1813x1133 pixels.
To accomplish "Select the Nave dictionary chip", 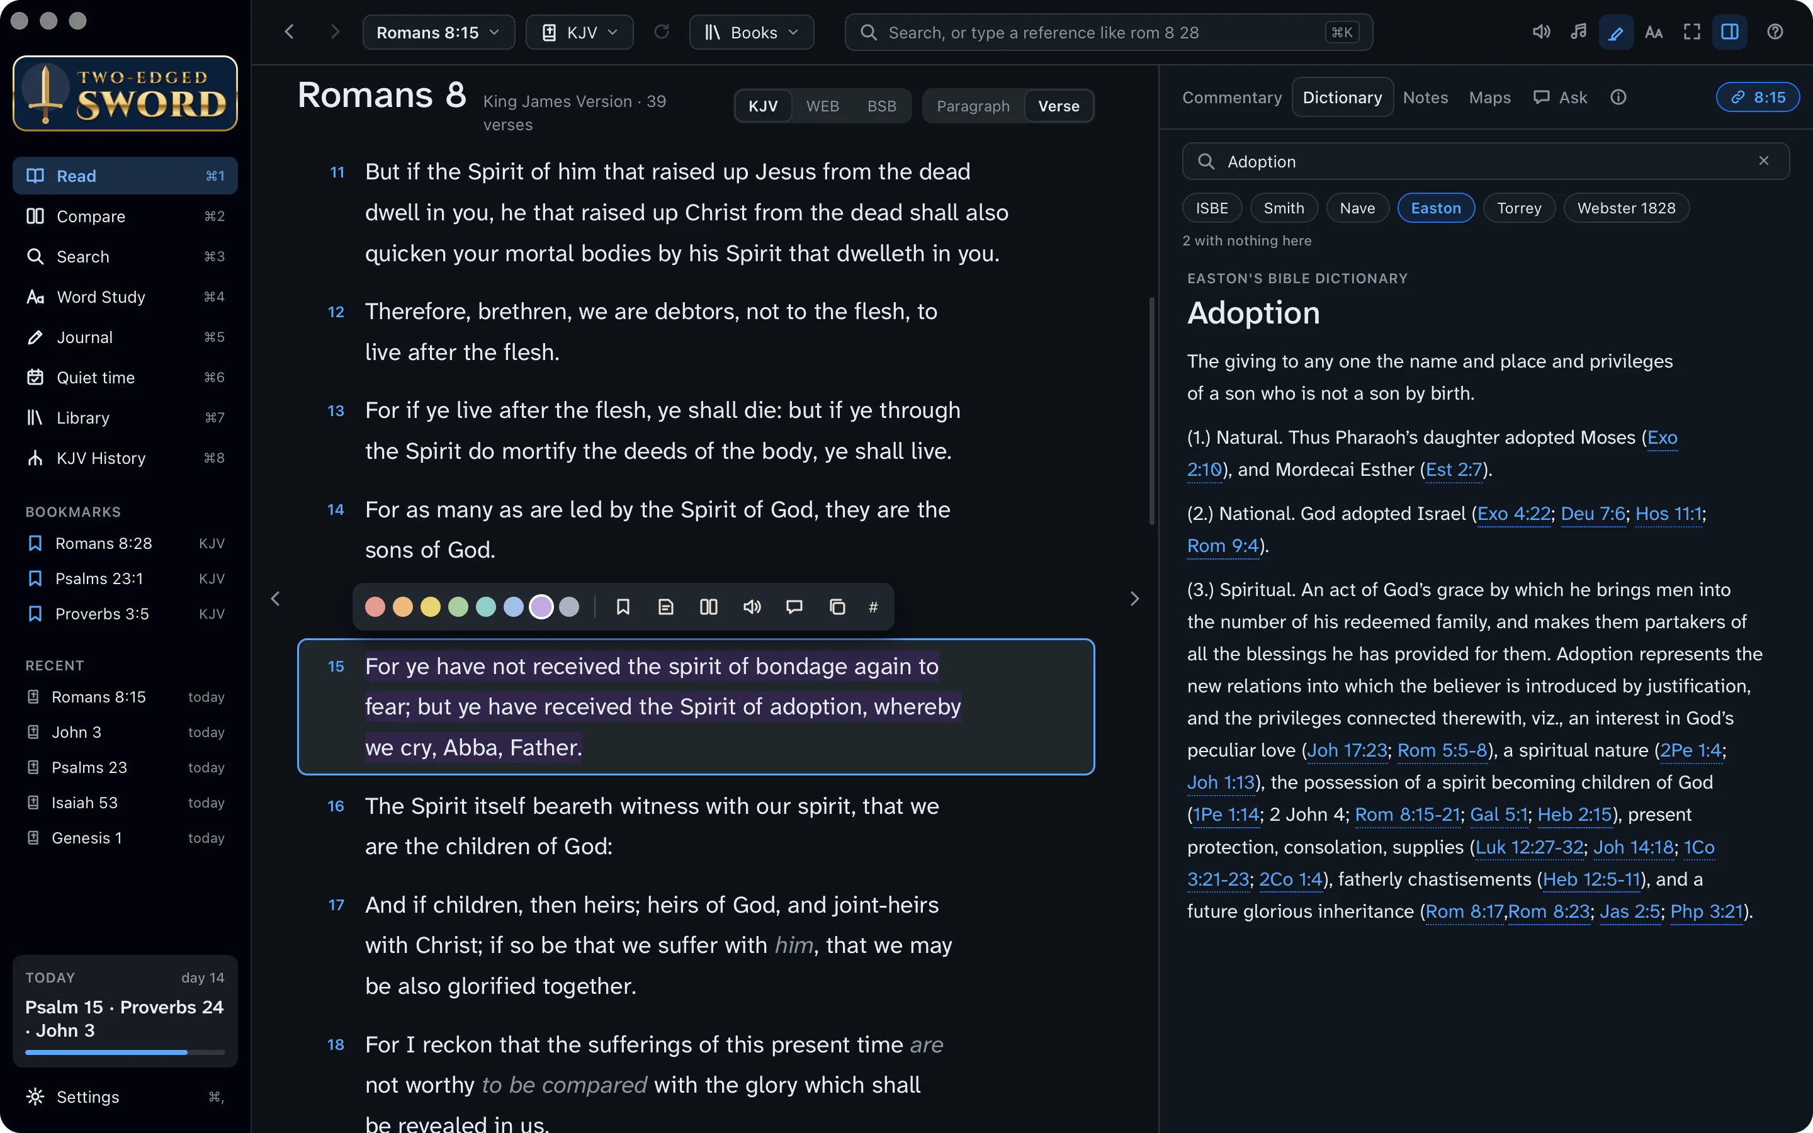I will pos(1357,208).
